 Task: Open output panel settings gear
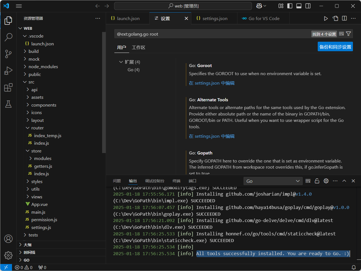point(326,181)
